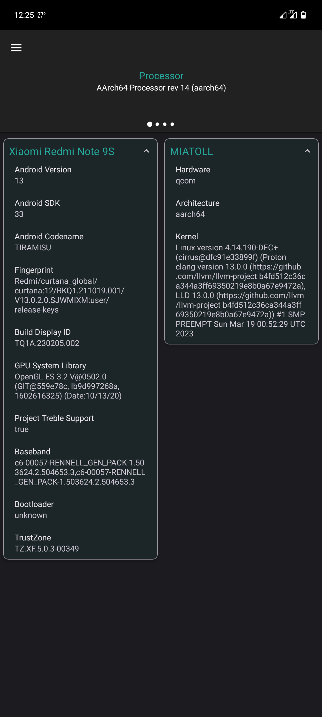The height and width of the screenshot is (717, 322).
Task: Select the Build Display ID entry
Action: tap(47, 338)
